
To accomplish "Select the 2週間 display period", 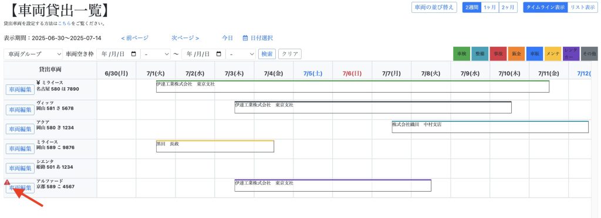I will (x=472, y=7).
